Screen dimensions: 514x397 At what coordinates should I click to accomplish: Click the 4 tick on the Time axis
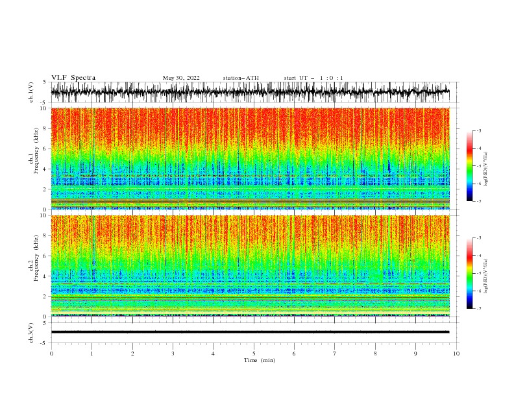213,354
